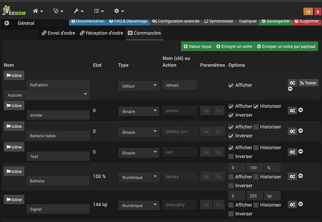Open the stethoscope analysis menu
322x222 pixels.
point(58,11)
